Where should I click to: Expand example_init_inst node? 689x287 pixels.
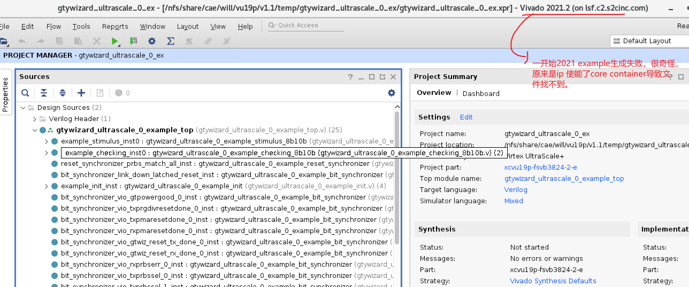[47, 186]
